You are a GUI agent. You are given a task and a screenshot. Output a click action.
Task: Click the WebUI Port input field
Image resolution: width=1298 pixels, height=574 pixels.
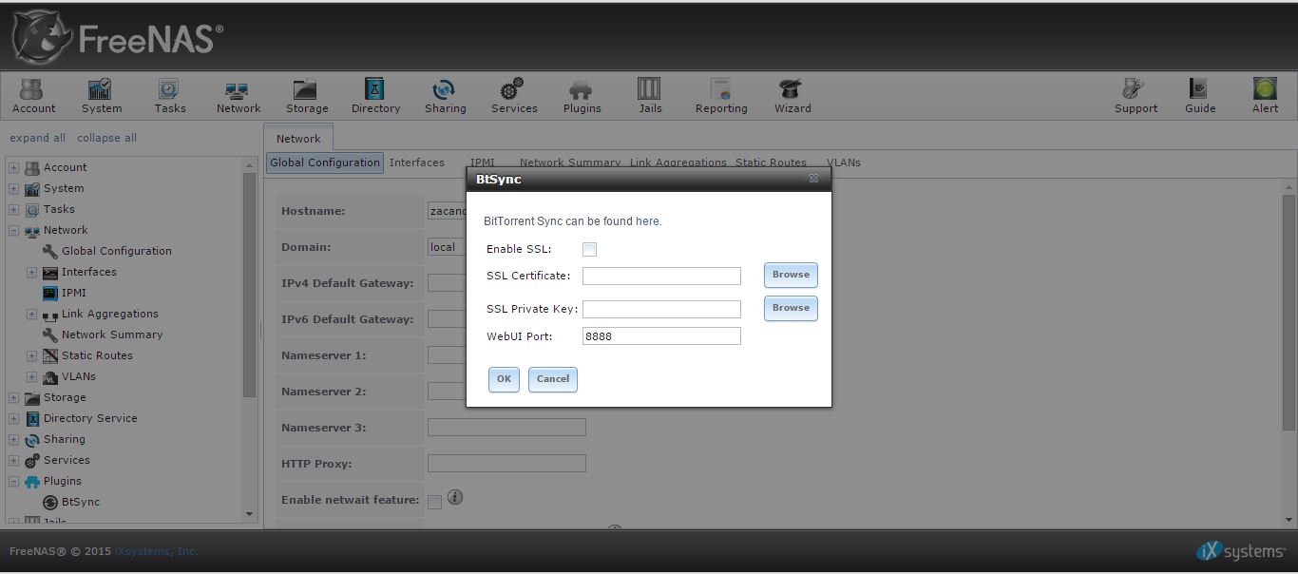pyautogui.click(x=661, y=335)
